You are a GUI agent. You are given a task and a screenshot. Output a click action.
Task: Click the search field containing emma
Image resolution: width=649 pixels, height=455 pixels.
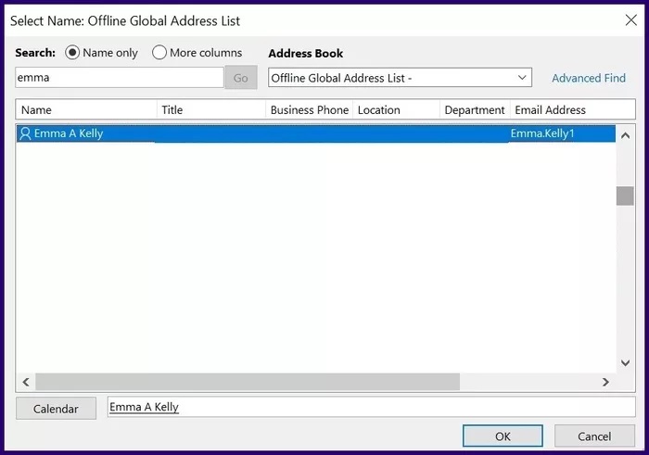tap(120, 77)
